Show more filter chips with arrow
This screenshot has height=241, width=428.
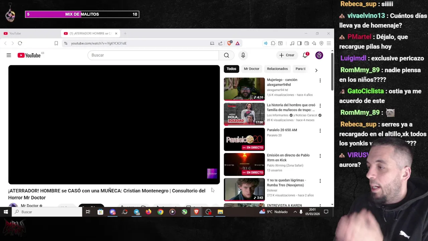click(x=316, y=70)
